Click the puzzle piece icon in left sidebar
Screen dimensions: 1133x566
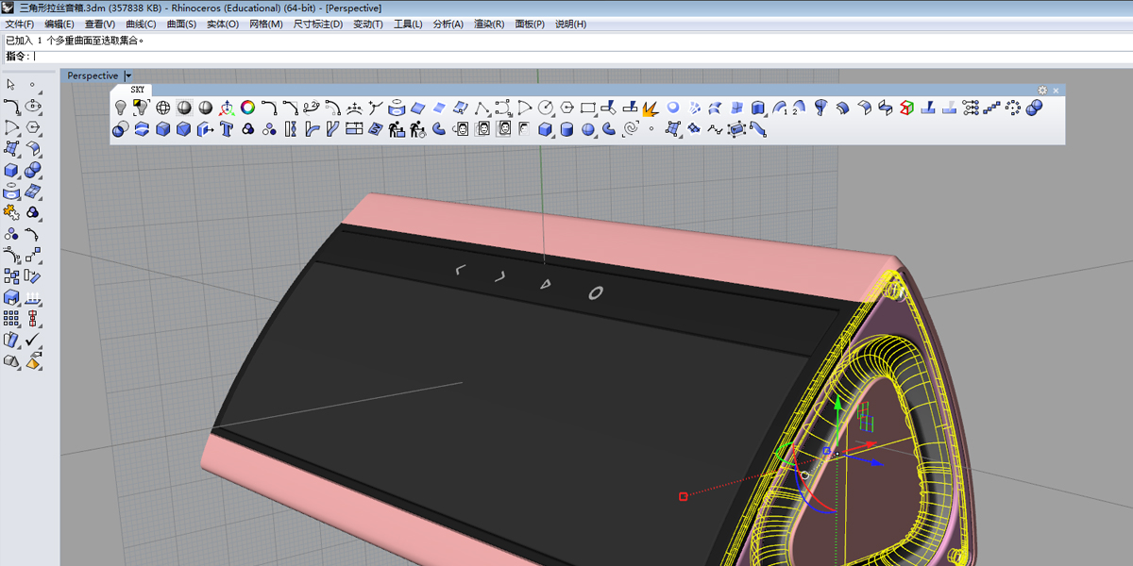pos(11,212)
